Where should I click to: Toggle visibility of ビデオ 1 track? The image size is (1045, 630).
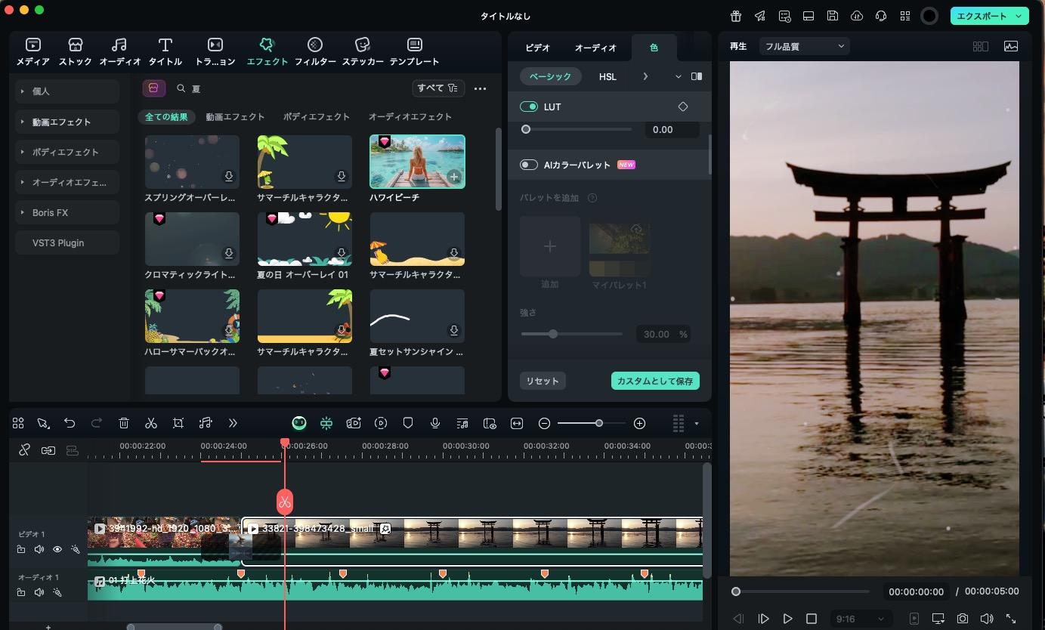click(x=57, y=550)
